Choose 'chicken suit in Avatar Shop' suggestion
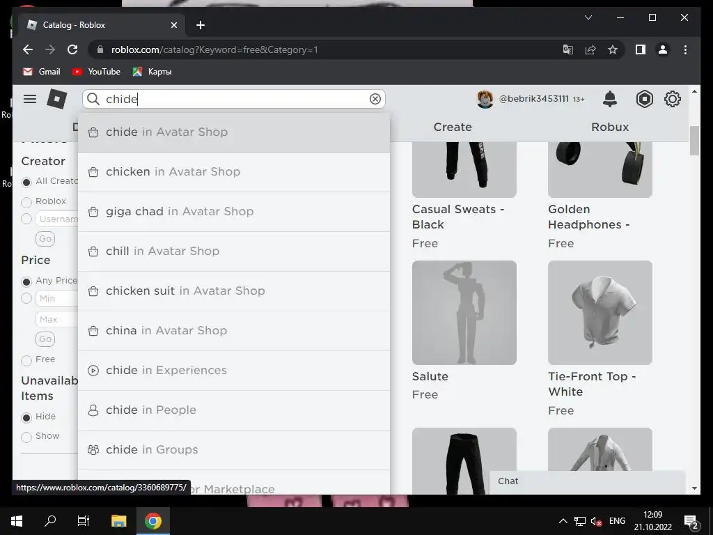This screenshot has height=535, width=713. point(234,291)
